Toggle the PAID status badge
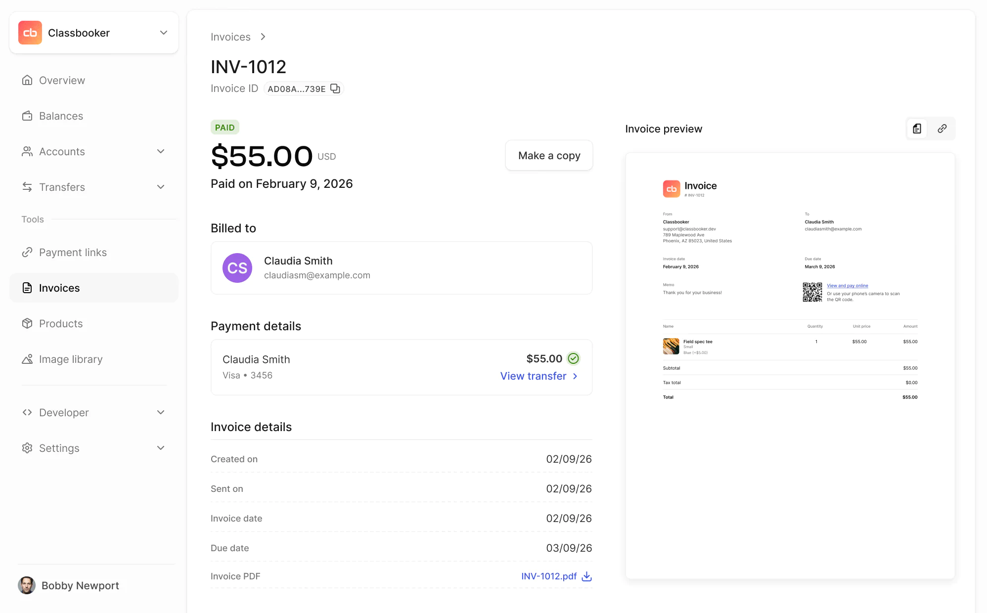This screenshot has height=613, width=987. pyautogui.click(x=225, y=127)
